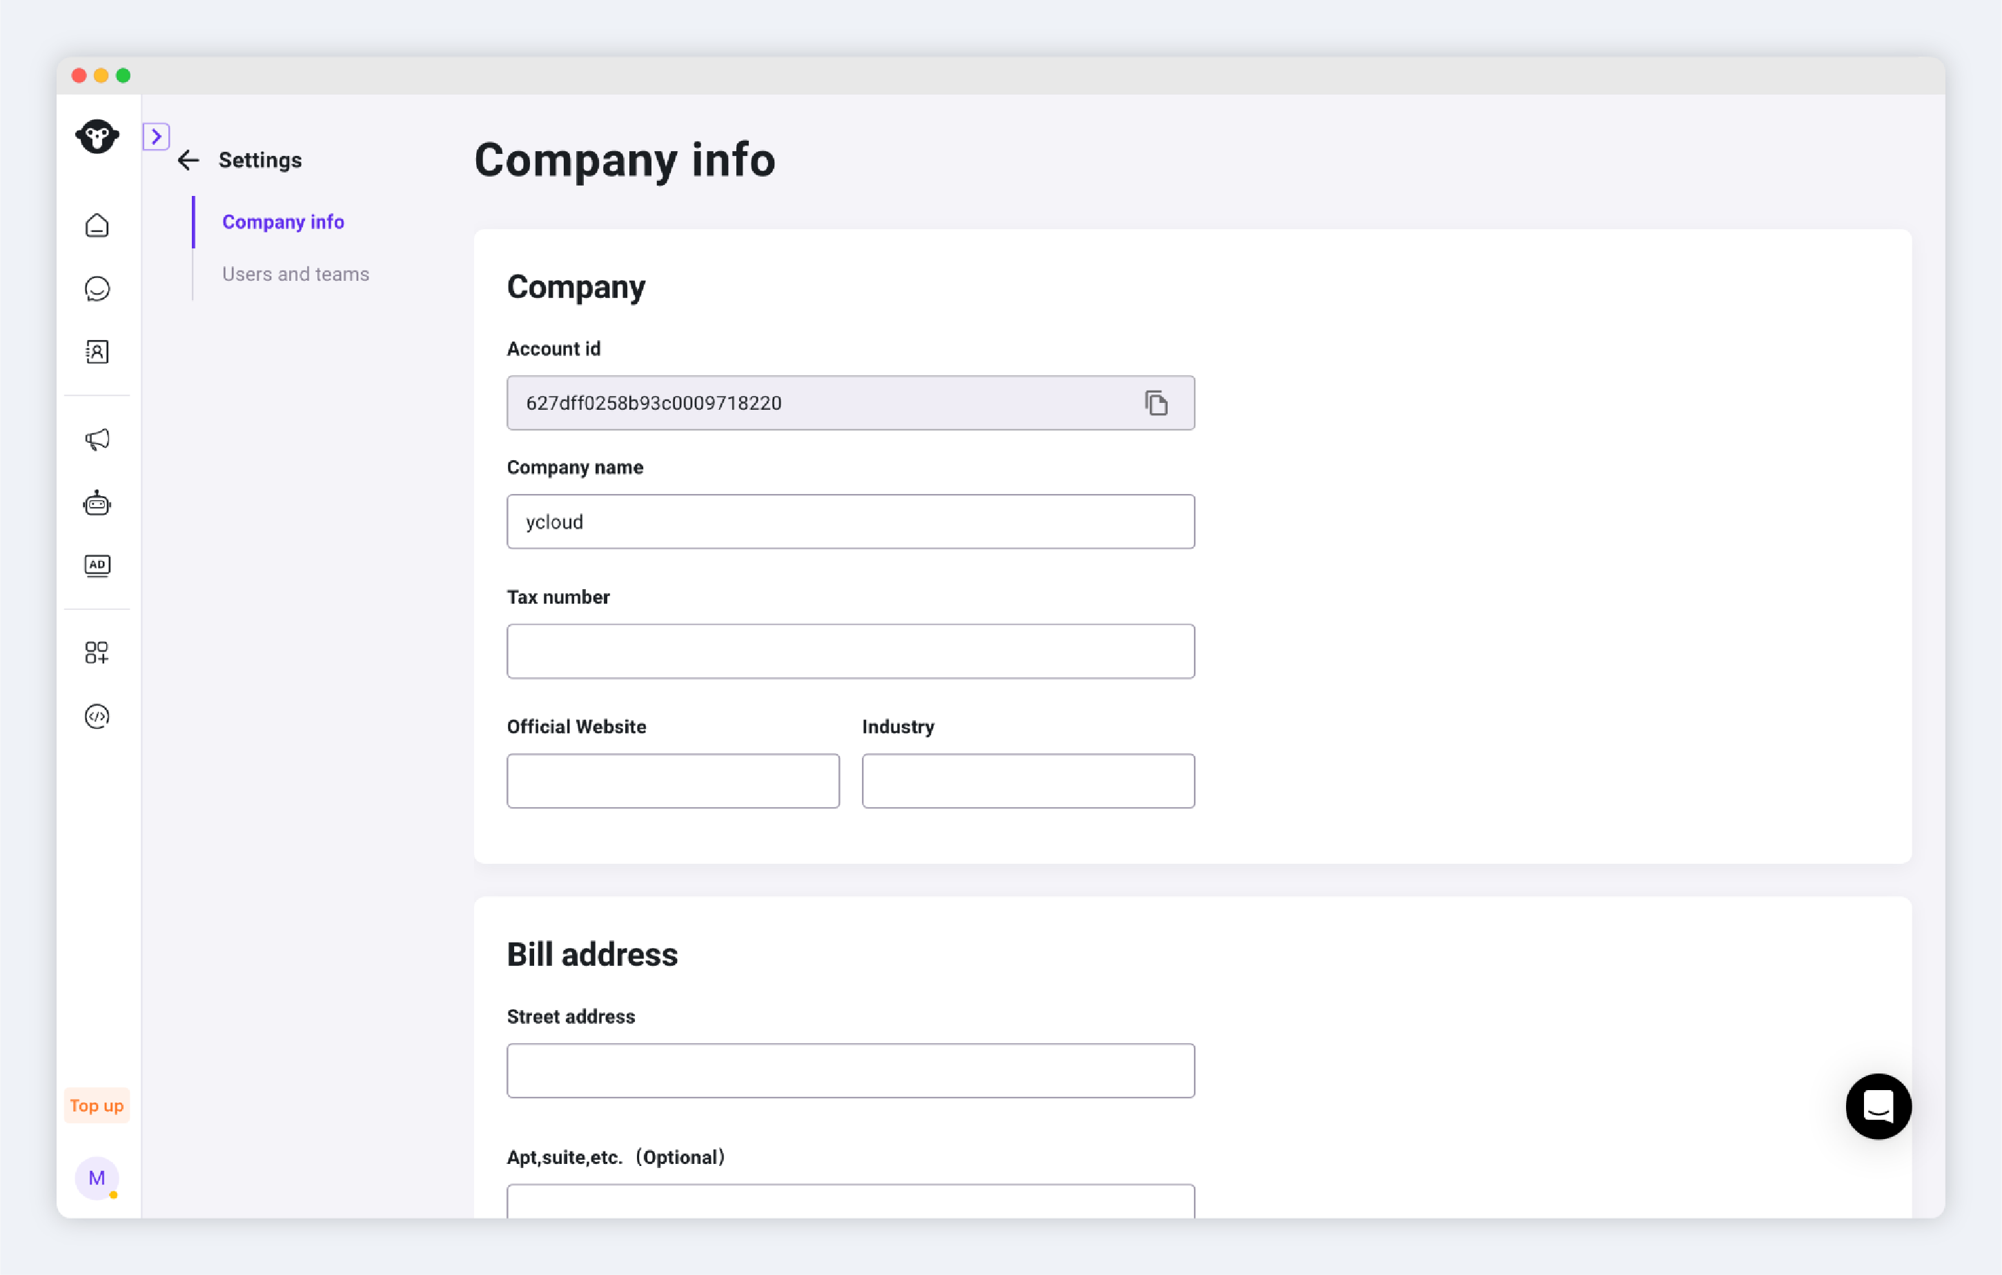Screen dimensions: 2002x1275
Task: Open the live chat support widget
Action: 1878,1106
